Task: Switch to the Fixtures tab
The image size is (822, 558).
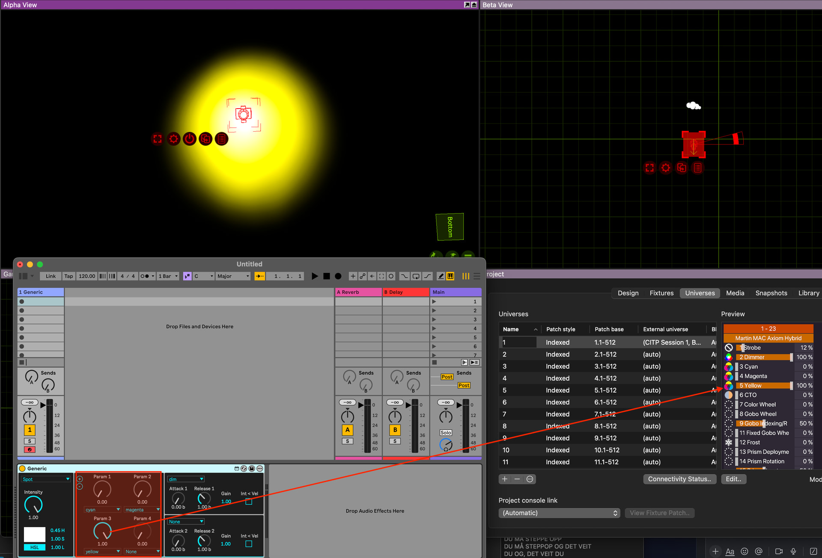Action: click(x=661, y=293)
